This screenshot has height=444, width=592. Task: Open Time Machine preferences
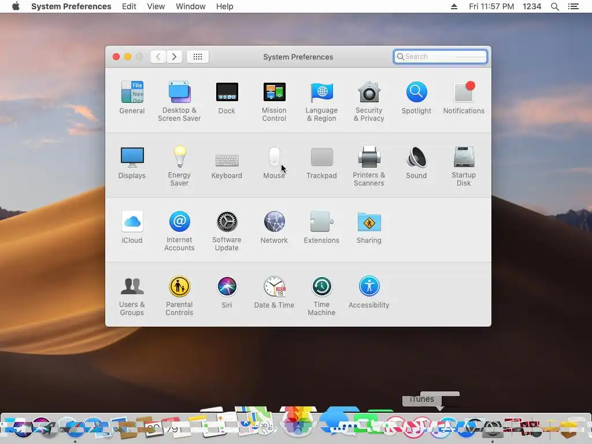coord(321,296)
